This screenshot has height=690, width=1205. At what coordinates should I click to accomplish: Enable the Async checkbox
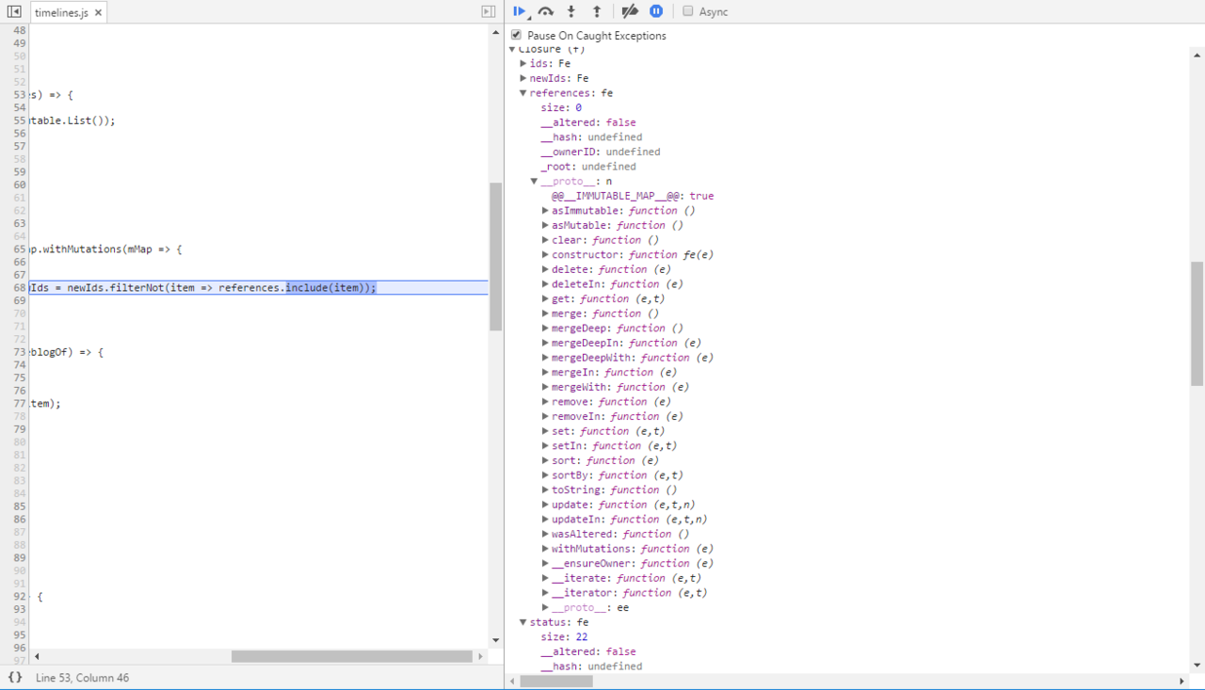[x=688, y=11]
